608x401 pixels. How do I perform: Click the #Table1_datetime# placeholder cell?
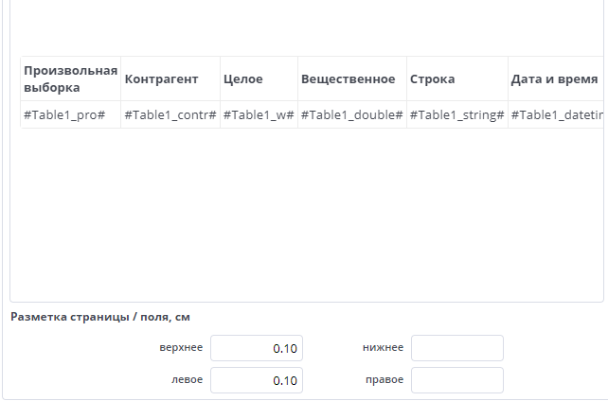click(556, 114)
